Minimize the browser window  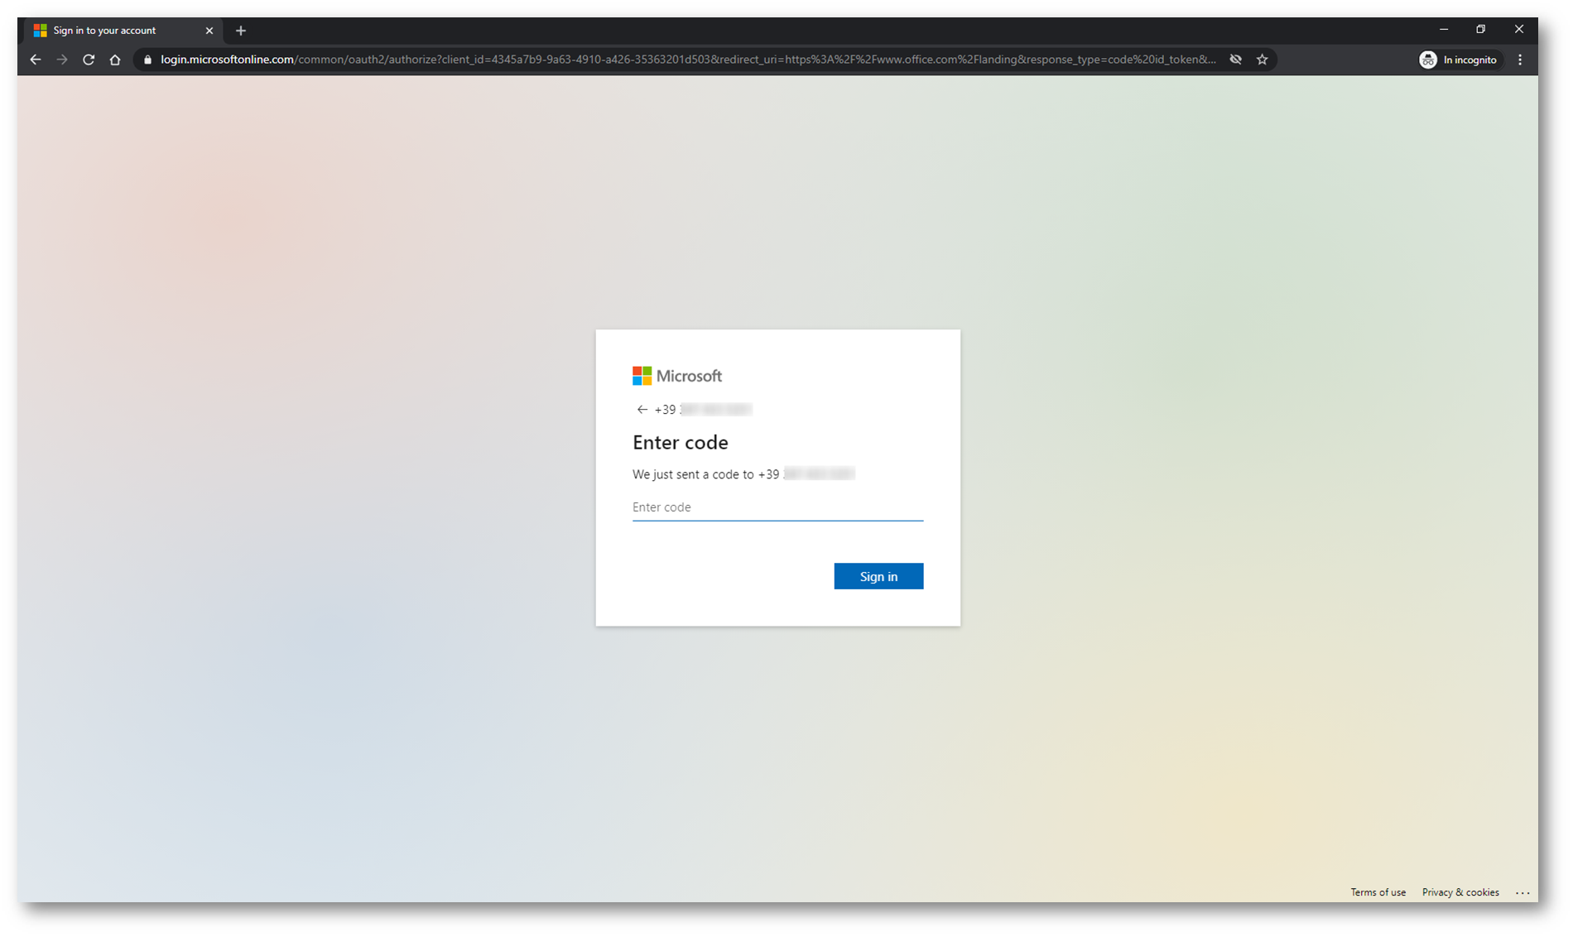(x=1444, y=29)
